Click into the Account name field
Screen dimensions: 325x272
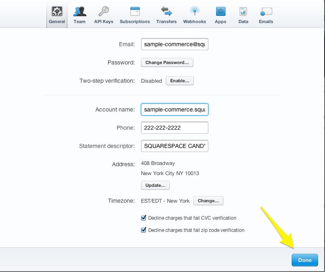pyautogui.click(x=174, y=110)
